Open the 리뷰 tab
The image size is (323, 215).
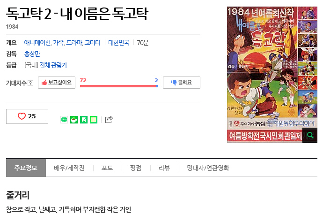pyautogui.click(x=164, y=168)
